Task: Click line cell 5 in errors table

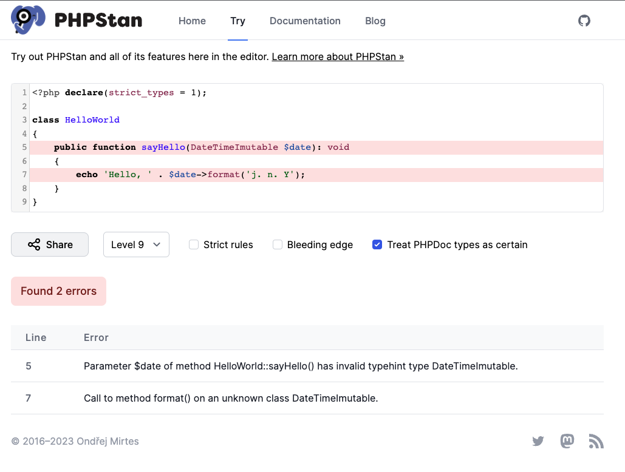Action: click(x=29, y=366)
